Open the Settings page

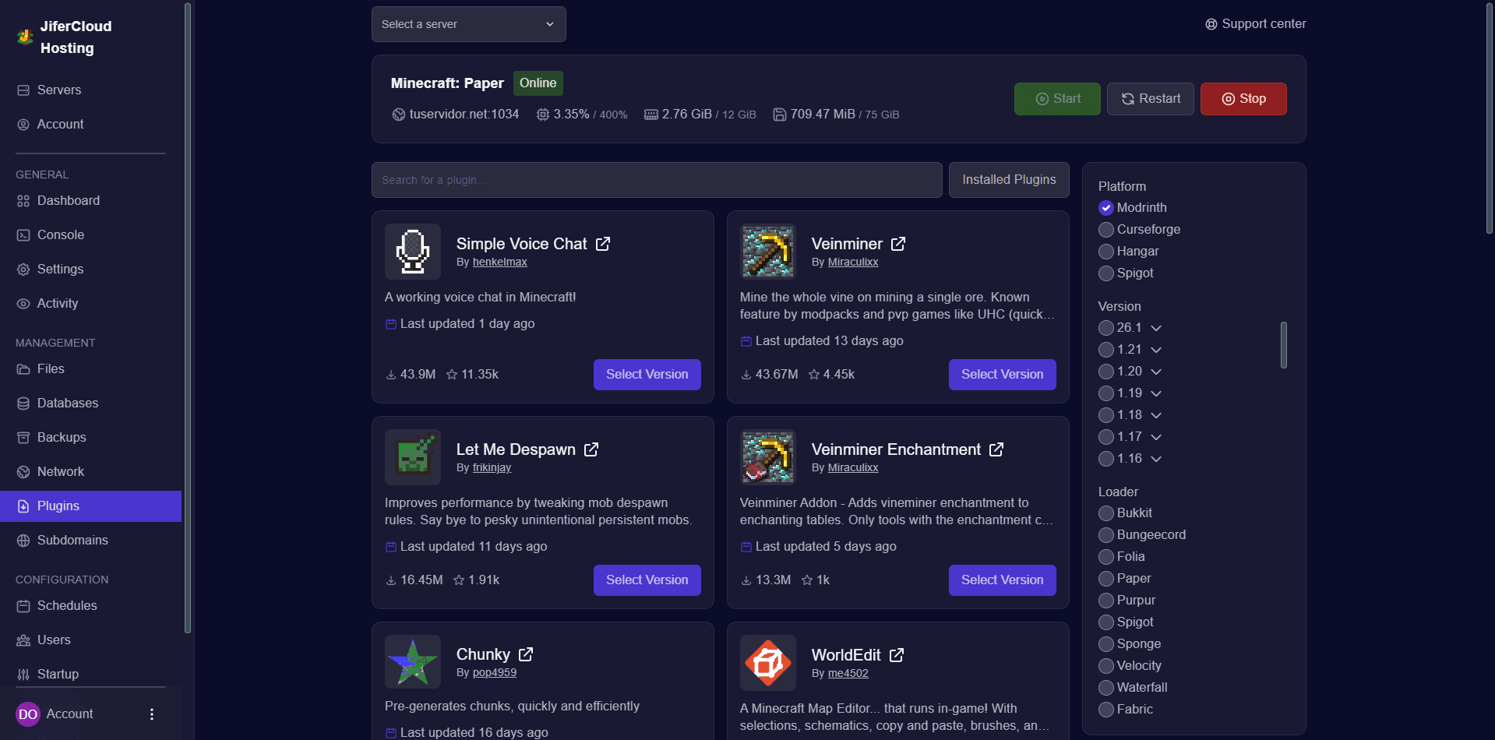pyautogui.click(x=90, y=270)
